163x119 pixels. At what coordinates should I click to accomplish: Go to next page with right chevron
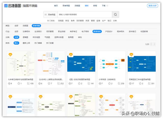coord(154,44)
